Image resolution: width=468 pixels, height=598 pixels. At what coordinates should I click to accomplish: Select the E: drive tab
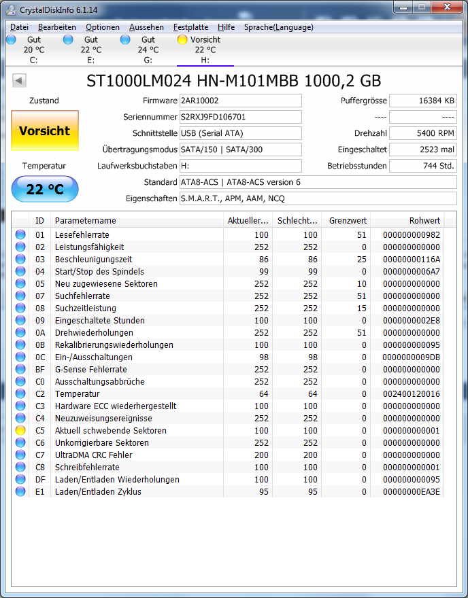click(91, 50)
